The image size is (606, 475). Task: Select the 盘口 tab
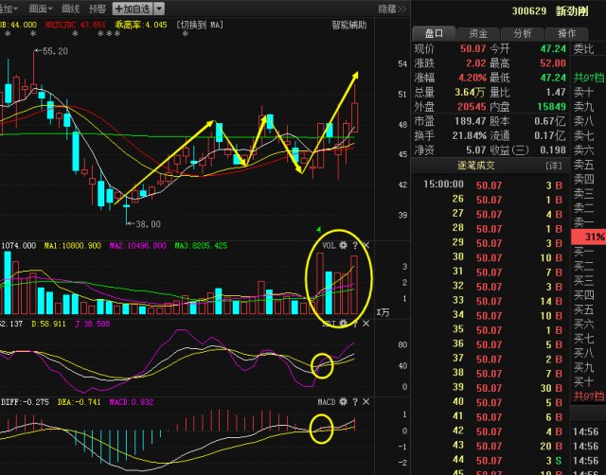click(436, 33)
